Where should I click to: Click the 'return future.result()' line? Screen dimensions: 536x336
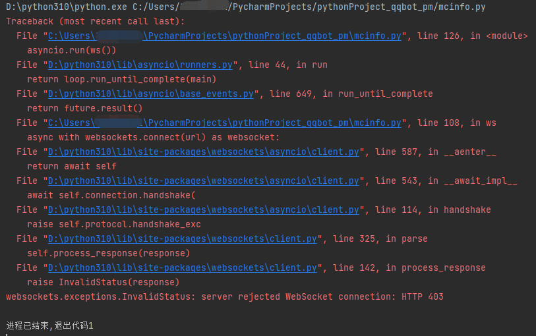pyautogui.click(x=85, y=108)
